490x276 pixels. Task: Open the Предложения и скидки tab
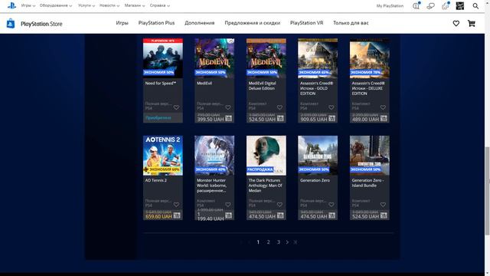(253, 23)
